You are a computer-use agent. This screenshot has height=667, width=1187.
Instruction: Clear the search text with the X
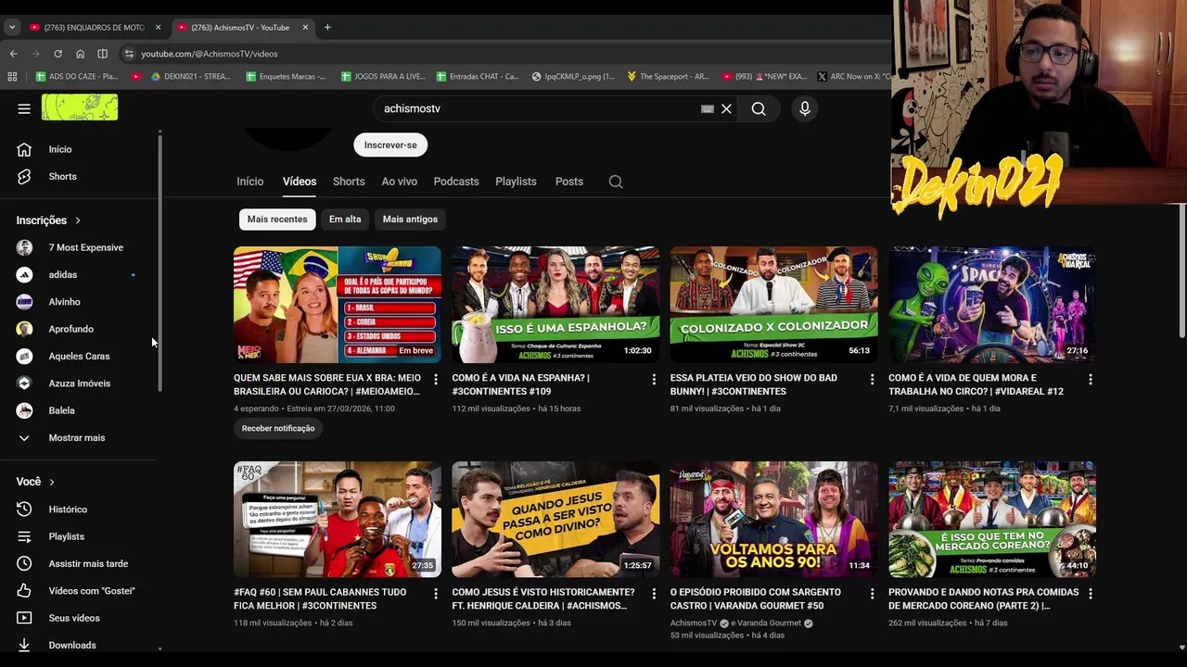pyautogui.click(x=726, y=108)
